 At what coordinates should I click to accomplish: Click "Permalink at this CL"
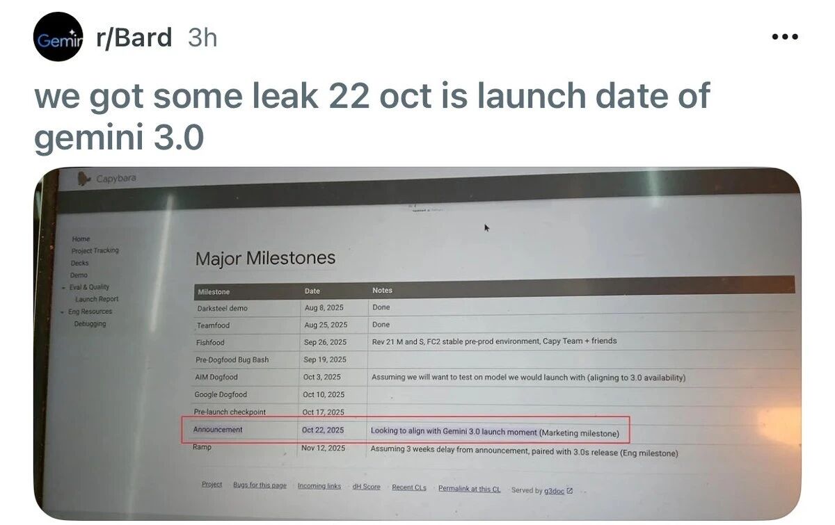pyautogui.click(x=470, y=489)
